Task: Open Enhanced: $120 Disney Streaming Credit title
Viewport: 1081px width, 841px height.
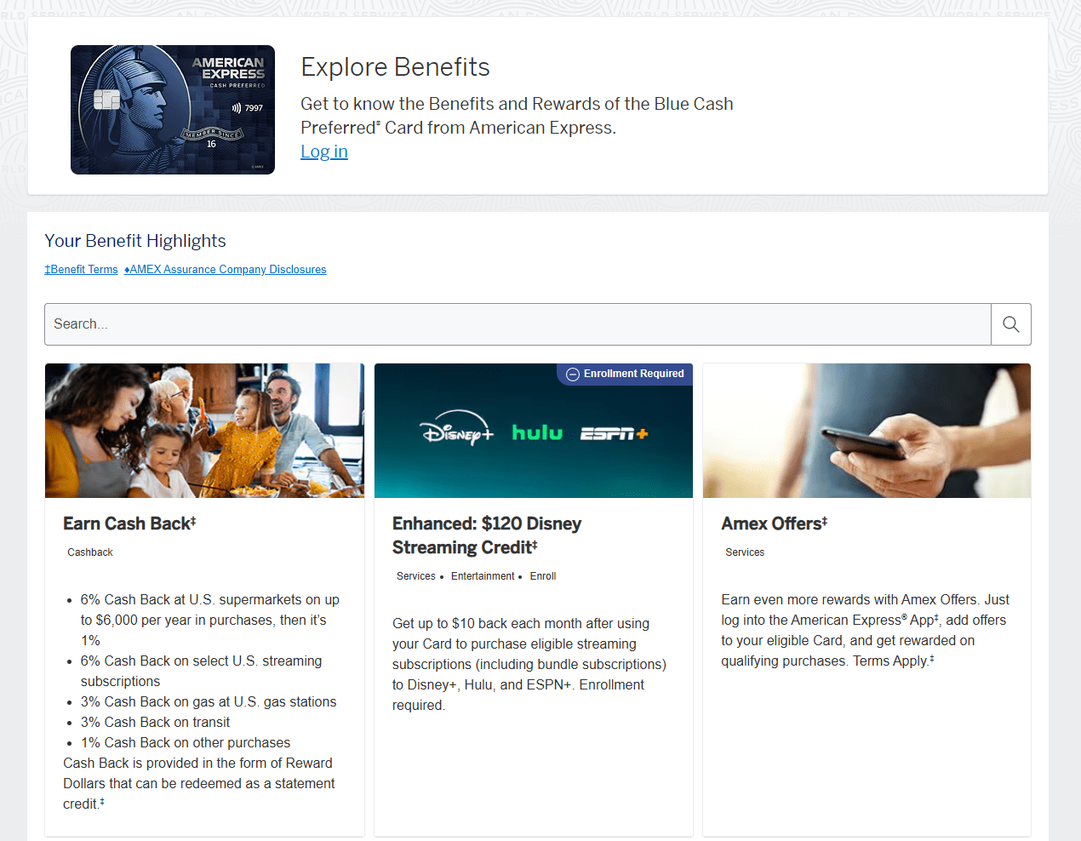Action: pyautogui.click(x=487, y=535)
